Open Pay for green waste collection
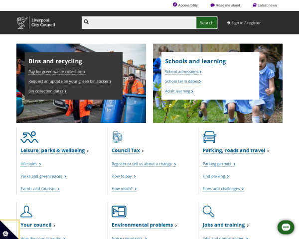This screenshot has height=239, width=299. [57, 72]
